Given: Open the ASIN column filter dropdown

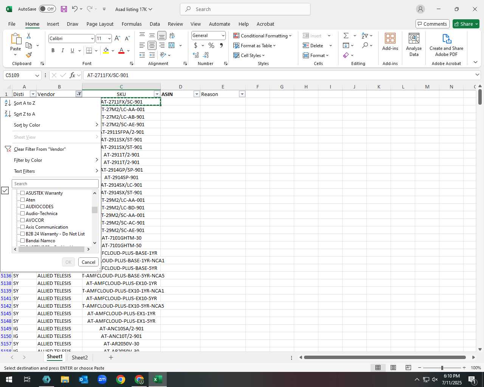Looking at the screenshot, I should pyautogui.click(x=197, y=94).
